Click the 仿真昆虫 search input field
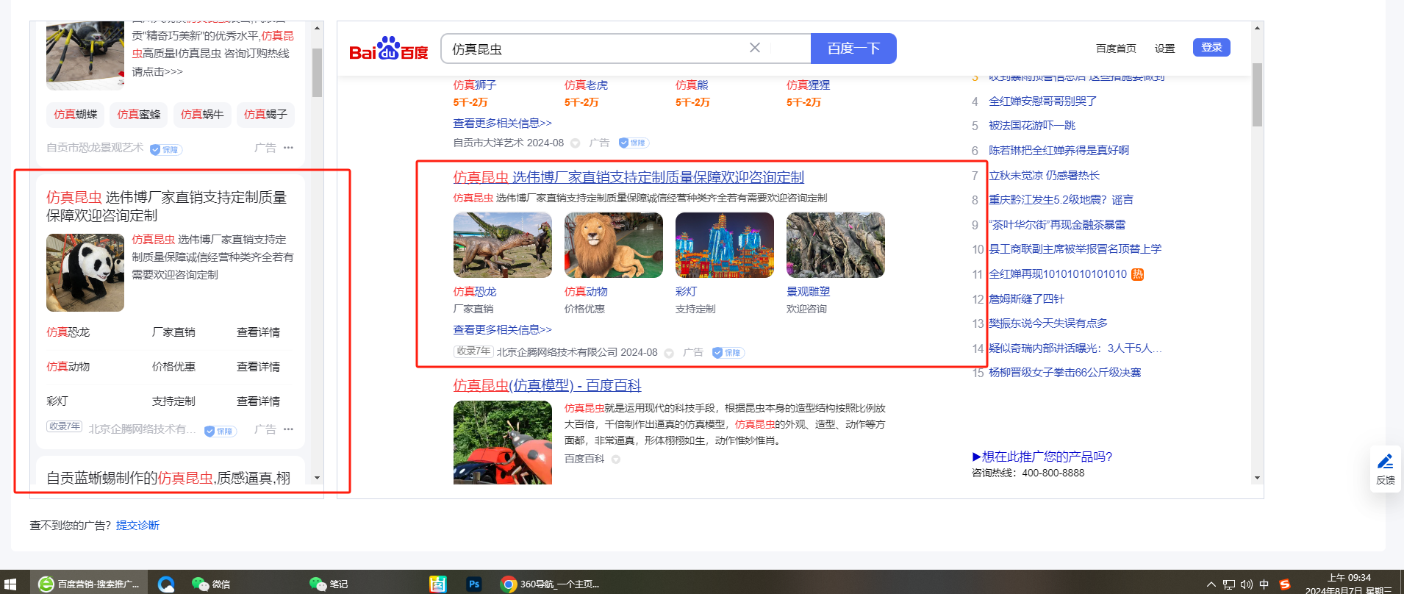The width and height of the screenshot is (1404, 594). (595, 49)
